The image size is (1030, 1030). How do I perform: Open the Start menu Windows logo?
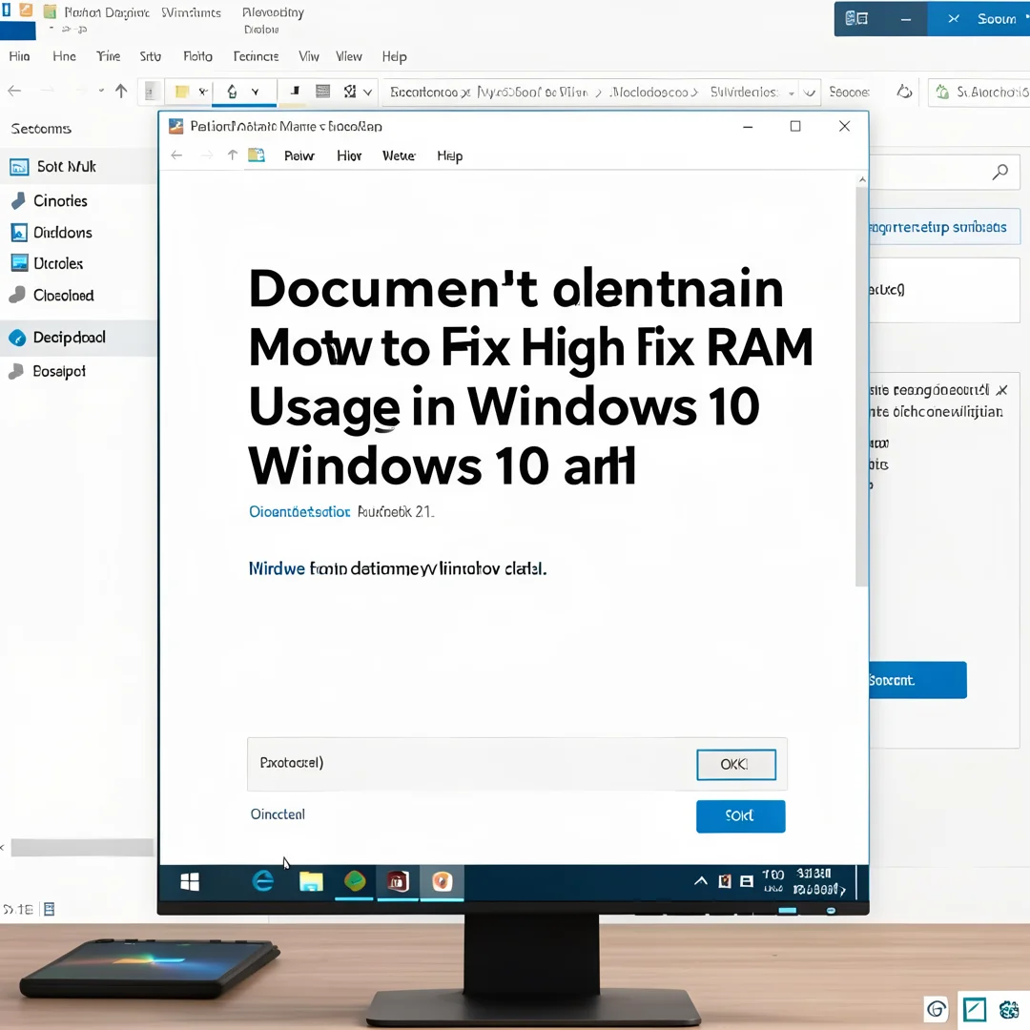tap(190, 881)
